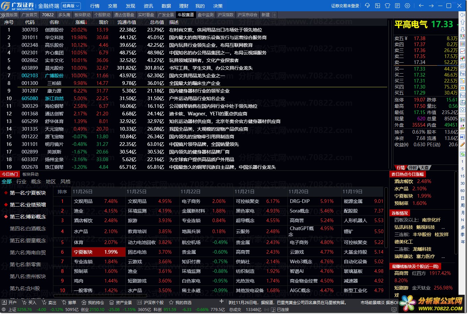This screenshot has width=468, height=314.
Task: Go forward with the right arrow in title bar
Action: coord(431,6)
